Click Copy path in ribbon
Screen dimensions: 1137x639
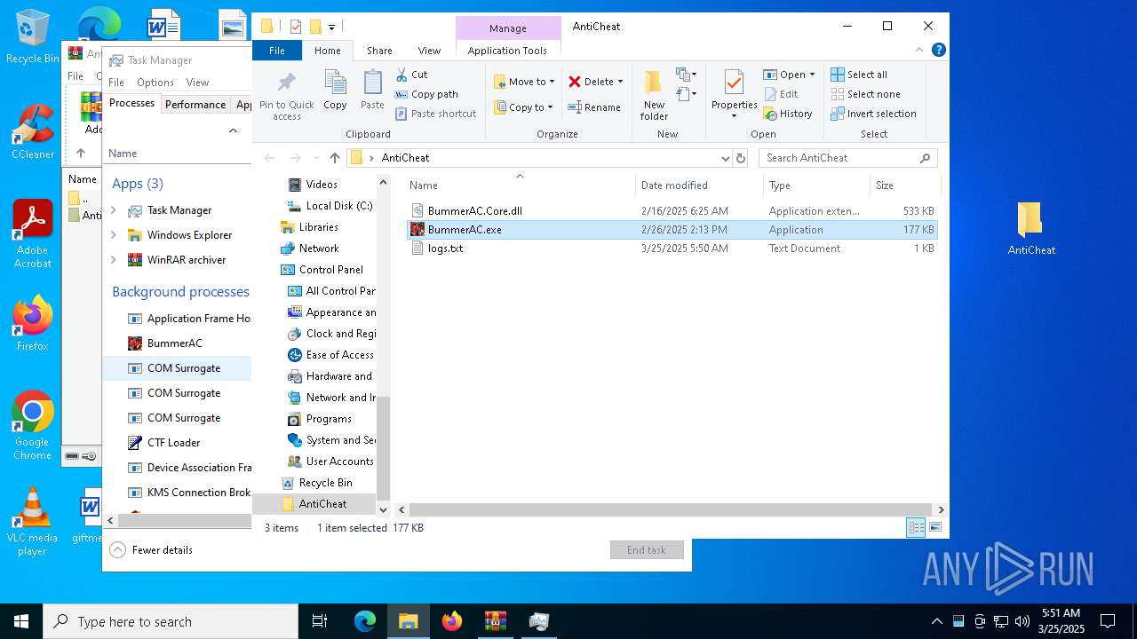426,94
